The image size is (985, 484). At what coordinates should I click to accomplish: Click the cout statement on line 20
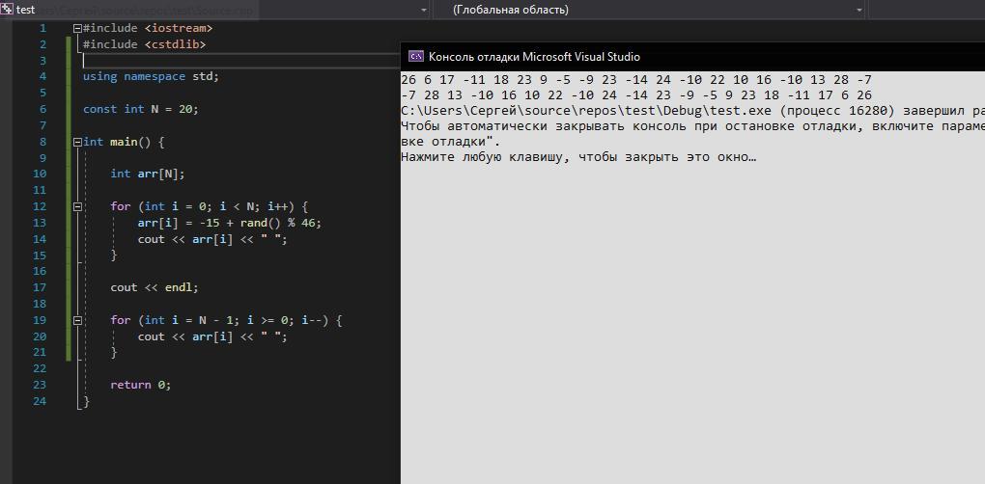tap(212, 336)
